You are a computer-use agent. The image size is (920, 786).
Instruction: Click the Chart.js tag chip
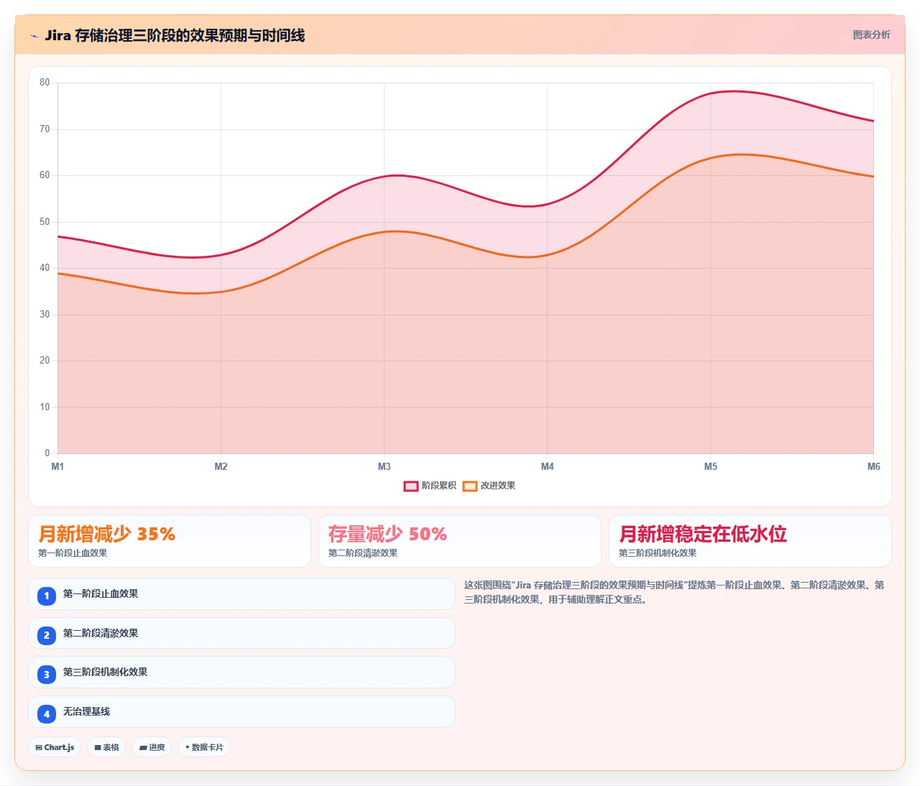55,747
